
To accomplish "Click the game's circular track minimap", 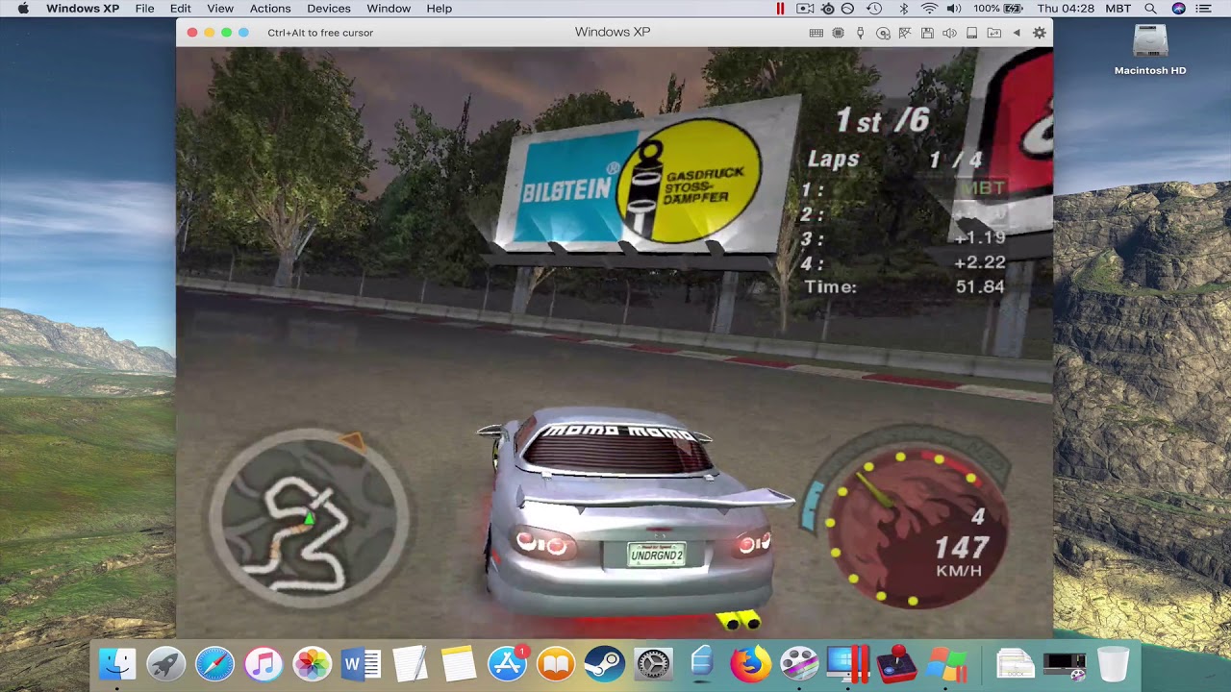I will [308, 519].
